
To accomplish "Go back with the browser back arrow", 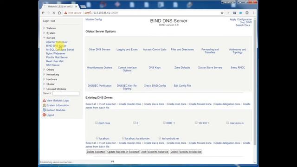I will pyautogui.click(x=43, y=13).
